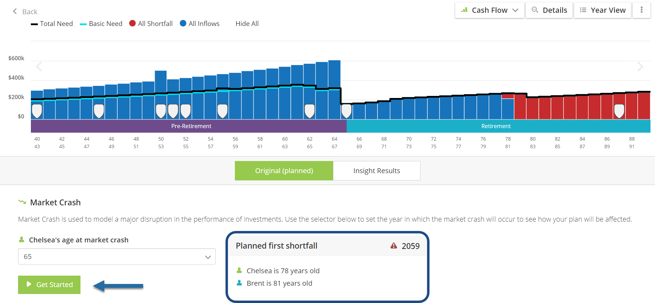Toggle the Basic Need series visibility

coord(101,24)
